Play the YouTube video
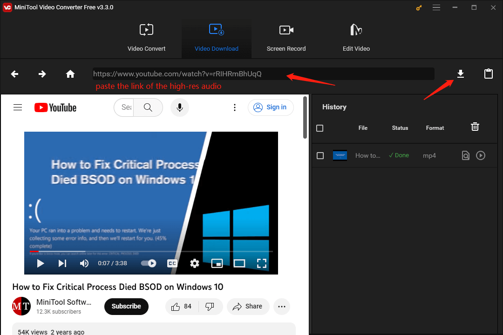 click(41, 263)
